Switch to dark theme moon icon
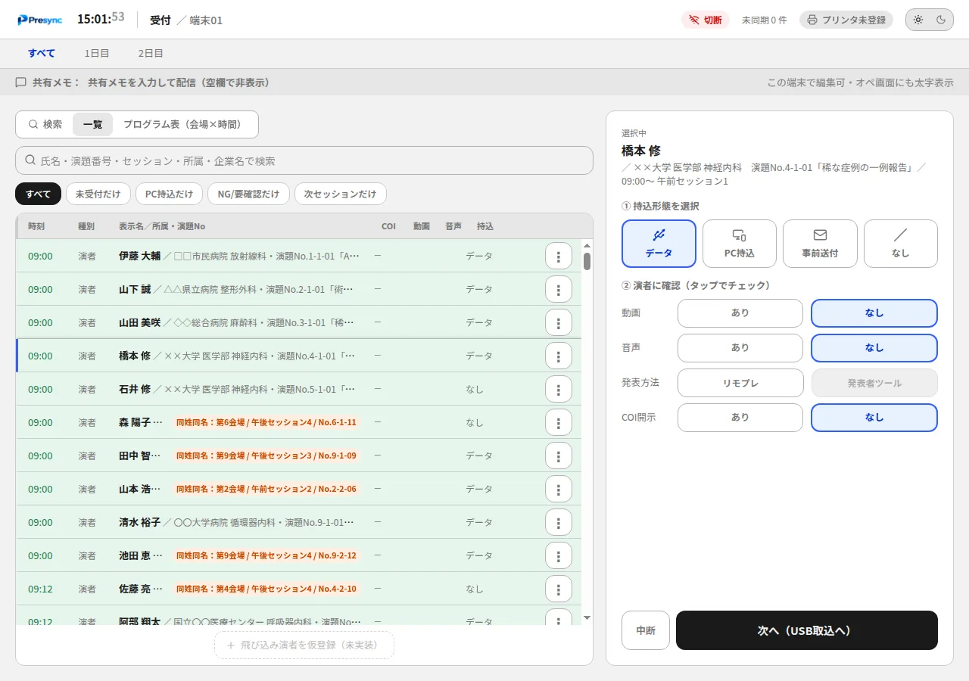This screenshot has height=681, width=969. coord(941,20)
